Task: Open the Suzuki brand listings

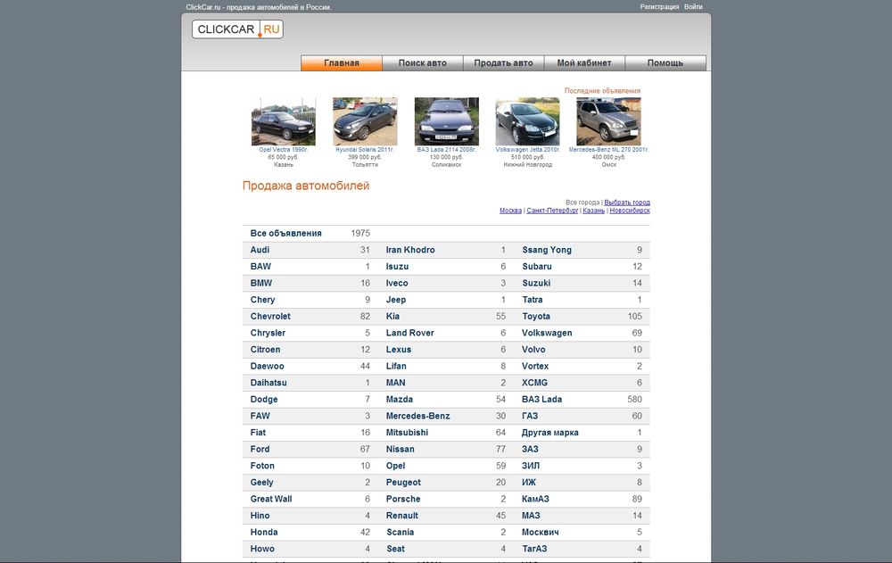Action: [536, 283]
